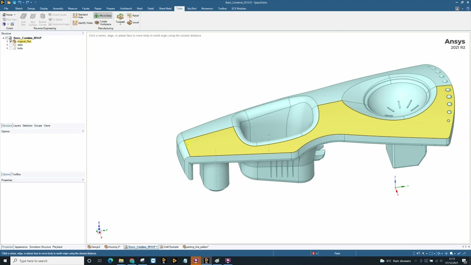Viewport: 471px width, 265px height.
Task: Toggle visibility checkbox of original_Part
Action: pos(11,41)
